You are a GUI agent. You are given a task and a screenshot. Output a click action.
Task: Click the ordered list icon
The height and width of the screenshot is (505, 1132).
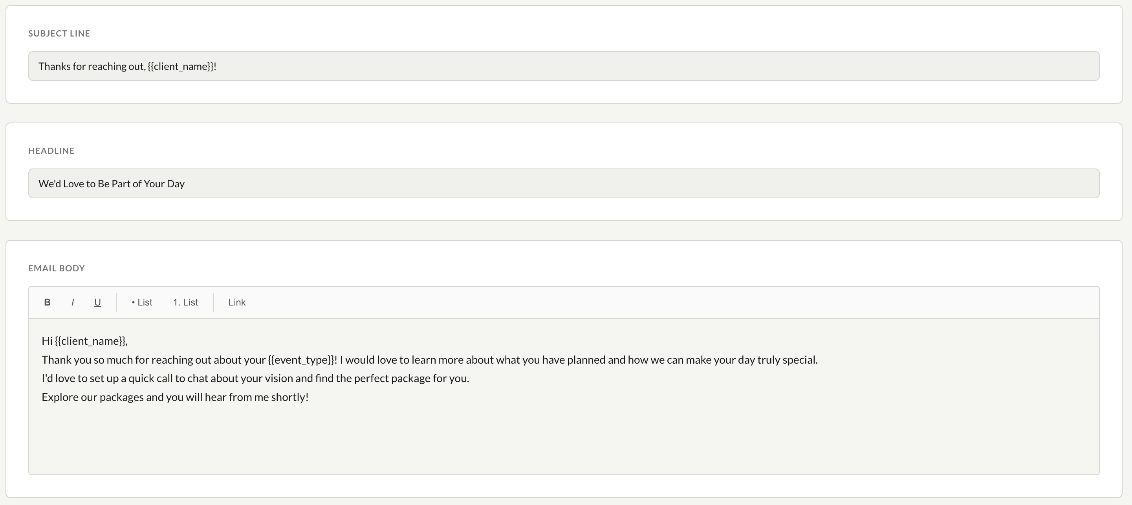pyautogui.click(x=185, y=302)
